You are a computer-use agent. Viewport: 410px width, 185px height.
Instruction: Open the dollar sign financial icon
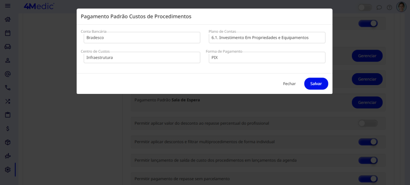8,129
